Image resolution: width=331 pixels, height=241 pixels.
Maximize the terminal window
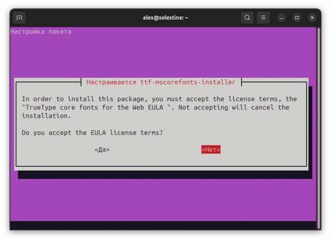[297, 18]
